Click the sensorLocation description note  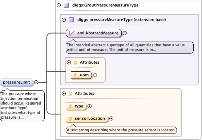click(x=121, y=130)
